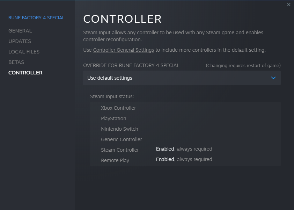The height and width of the screenshot is (210, 294).
Task: Select the Betas tab
Action: pyautogui.click(x=16, y=62)
